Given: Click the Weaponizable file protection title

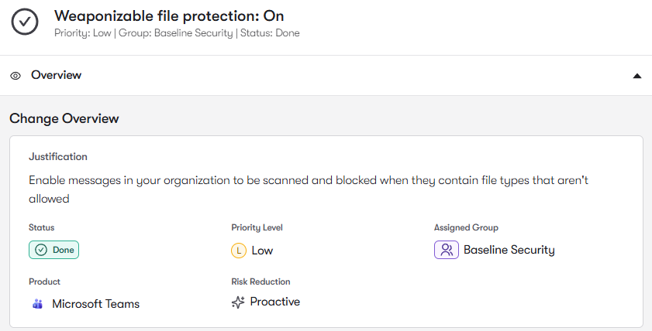Looking at the screenshot, I should [x=169, y=15].
